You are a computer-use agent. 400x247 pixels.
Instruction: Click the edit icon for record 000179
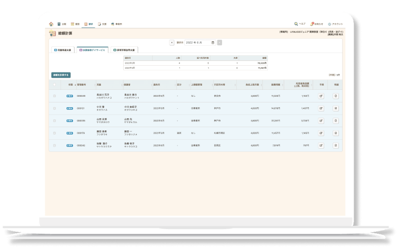tap(321, 133)
